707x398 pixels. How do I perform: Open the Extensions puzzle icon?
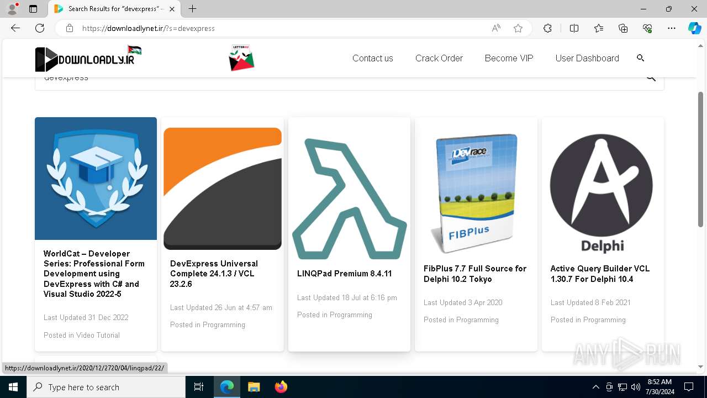click(x=547, y=28)
